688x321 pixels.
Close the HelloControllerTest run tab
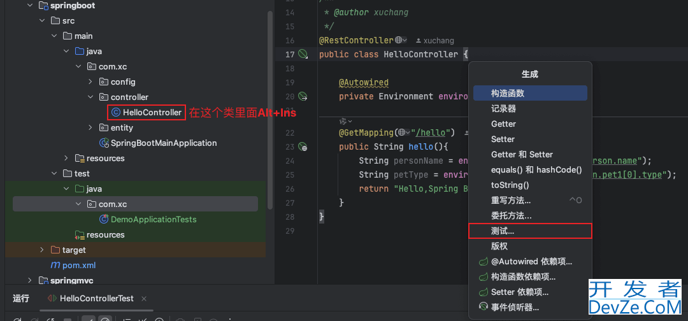coord(143,299)
